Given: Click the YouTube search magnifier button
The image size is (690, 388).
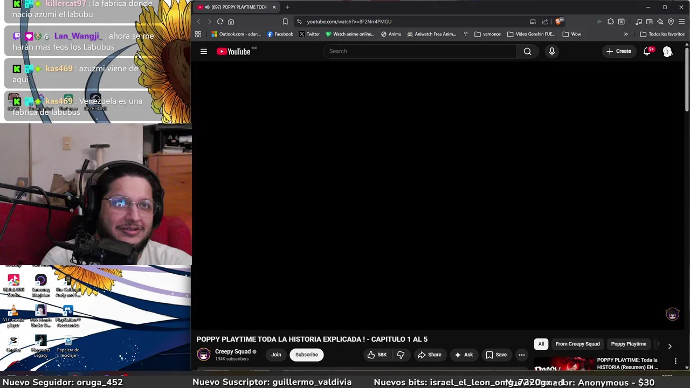Looking at the screenshot, I should tap(527, 51).
